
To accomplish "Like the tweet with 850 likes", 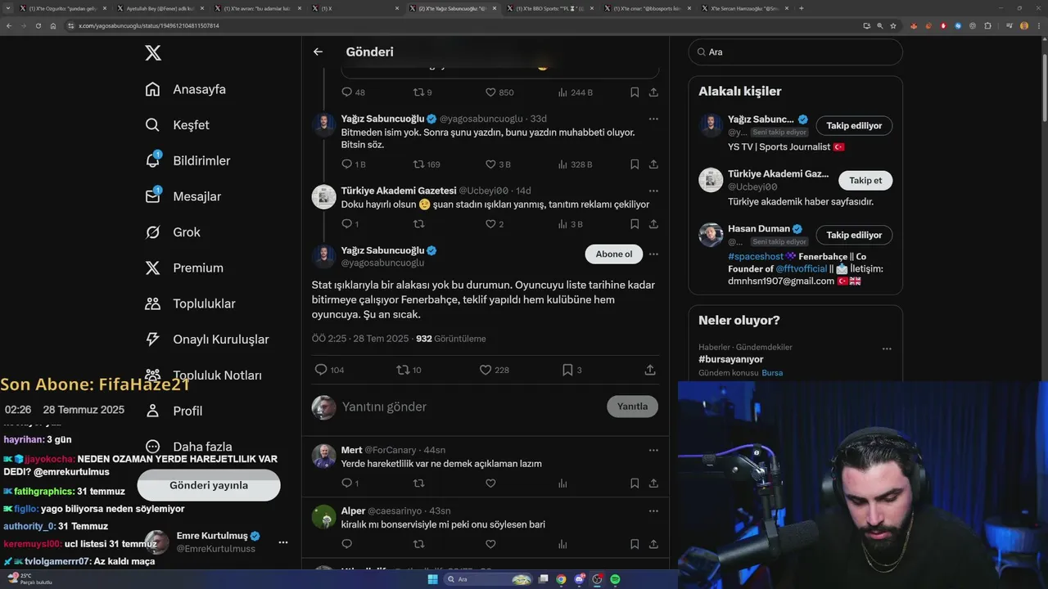I will pyautogui.click(x=490, y=92).
